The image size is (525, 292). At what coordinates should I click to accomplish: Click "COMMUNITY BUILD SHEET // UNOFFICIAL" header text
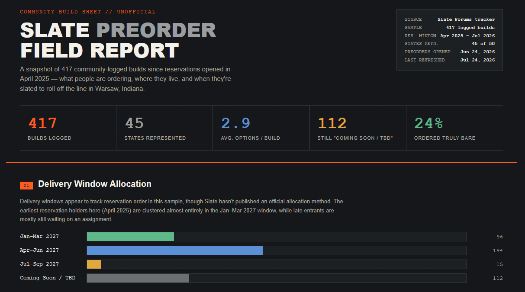(88, 12)
